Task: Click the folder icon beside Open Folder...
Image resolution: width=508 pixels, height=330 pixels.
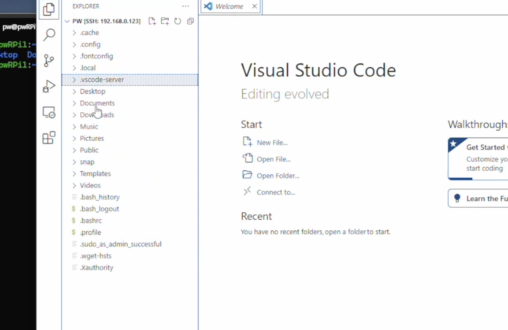Action: point(247,174)
